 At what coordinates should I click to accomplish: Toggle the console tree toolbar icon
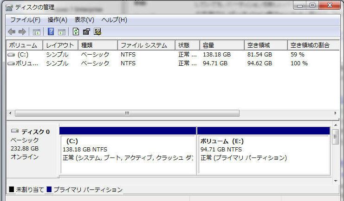tap(37, 32)
